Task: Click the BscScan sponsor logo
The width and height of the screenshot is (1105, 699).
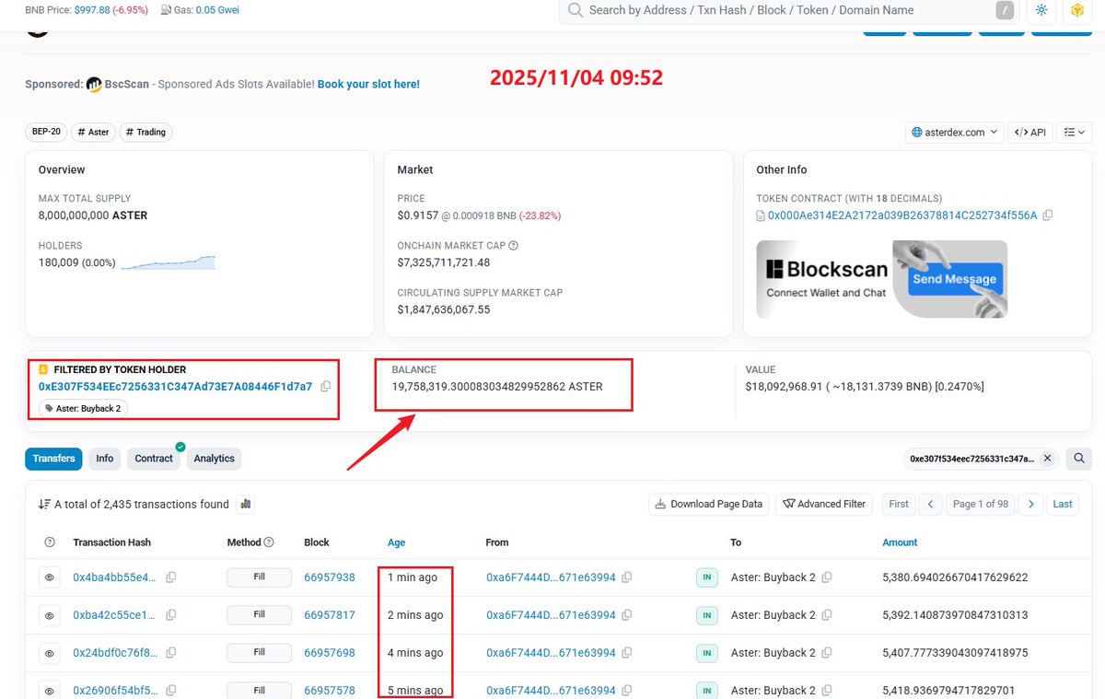Action: coord(94,85)
